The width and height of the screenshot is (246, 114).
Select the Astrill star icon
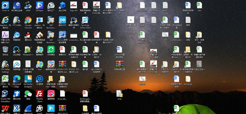(40, 108)
